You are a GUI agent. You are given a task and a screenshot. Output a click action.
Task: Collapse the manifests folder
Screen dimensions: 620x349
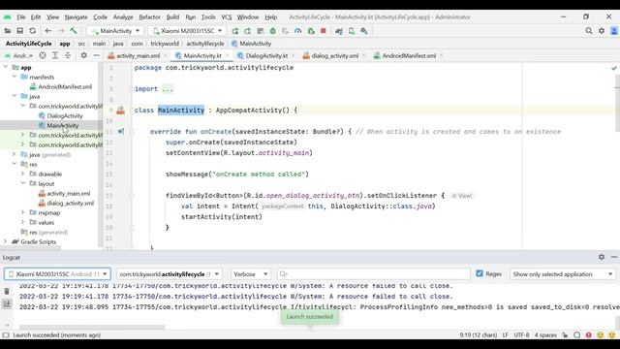[15, 77]
